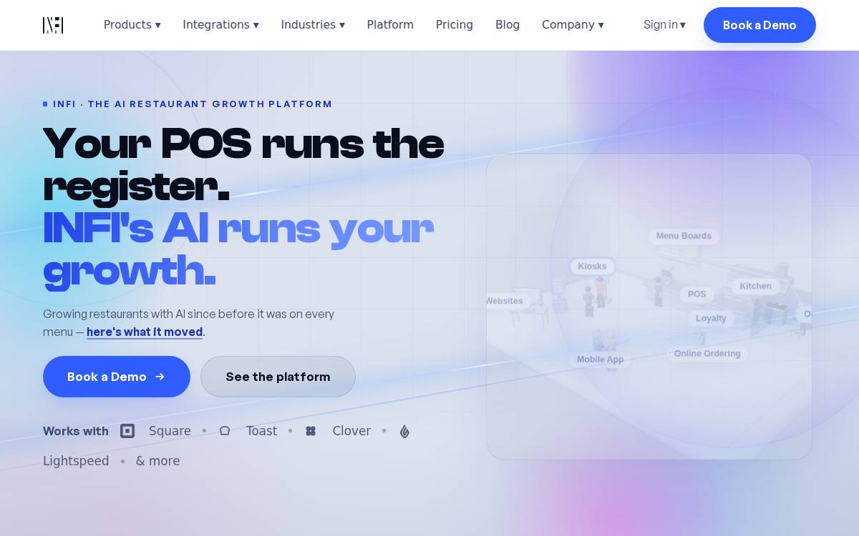Expand the Company dropdown menu
Image resolution: width=859 pixels, height=536 pixels.
(x=573, y=25)
